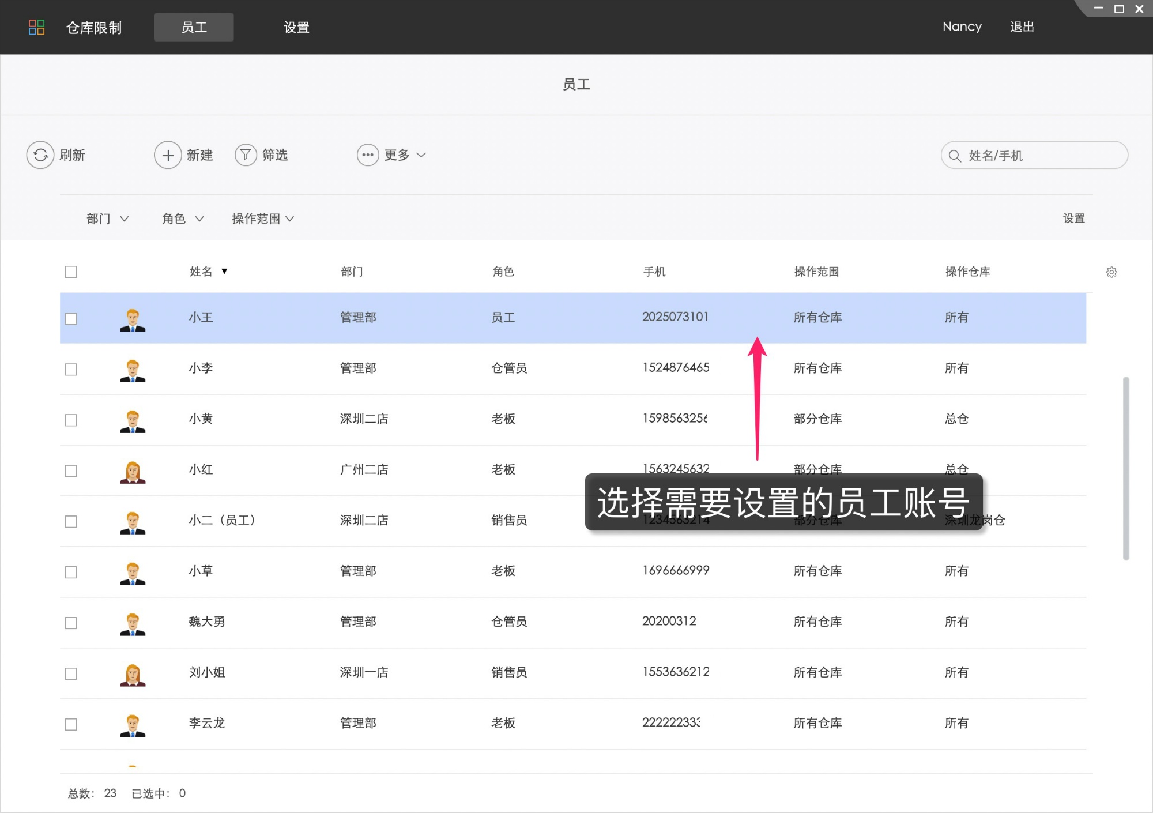1153x813 pixels.
Task: Check the checkbox for 小李
Action: coord(71,368)
